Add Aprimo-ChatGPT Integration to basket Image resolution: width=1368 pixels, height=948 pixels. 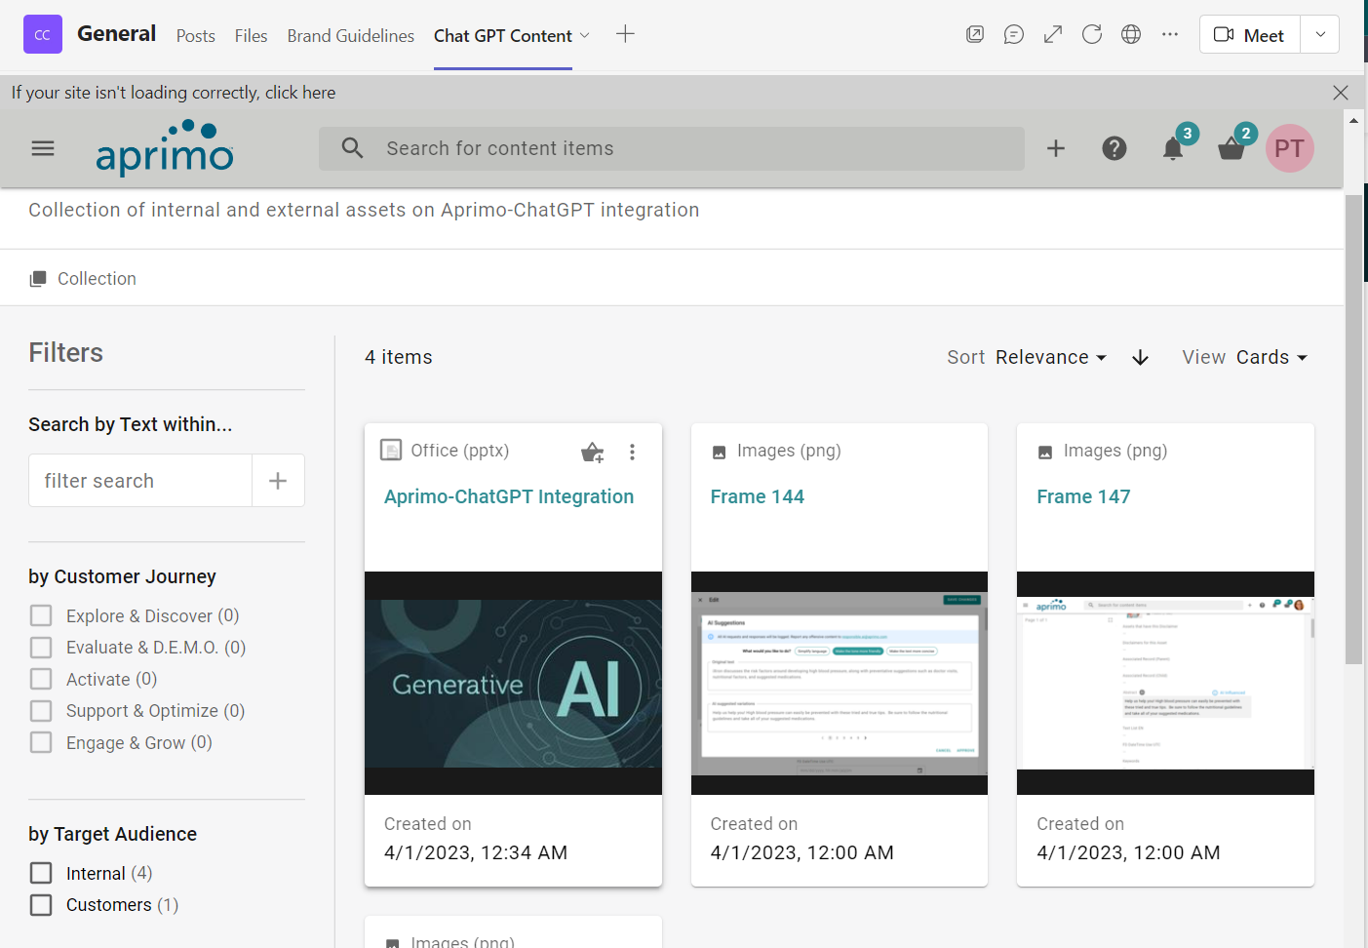[592, 453]
